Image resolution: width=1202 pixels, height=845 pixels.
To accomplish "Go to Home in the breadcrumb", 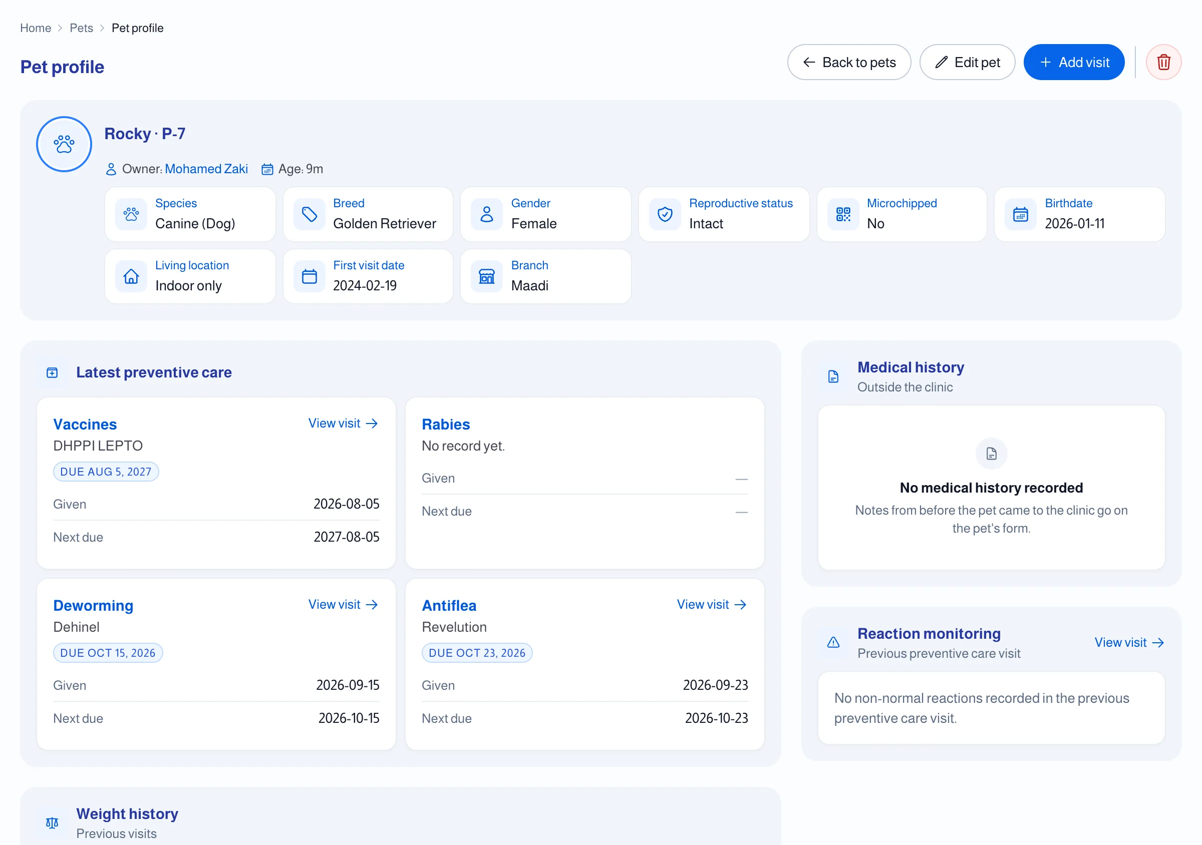I will pyautogui.click(x=36, y=28).
